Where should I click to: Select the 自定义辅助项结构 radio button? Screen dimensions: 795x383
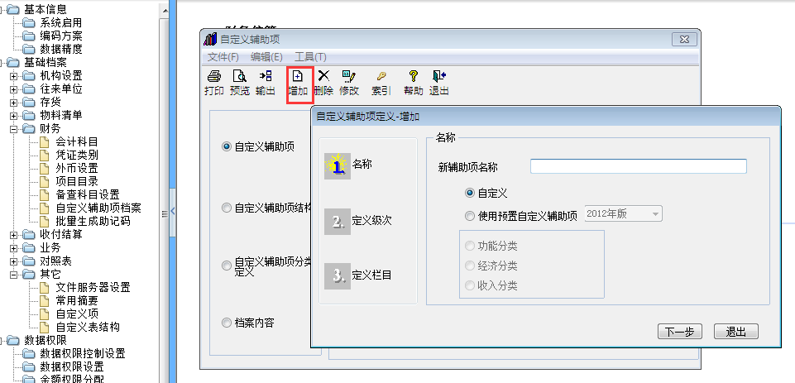[227, 208]
